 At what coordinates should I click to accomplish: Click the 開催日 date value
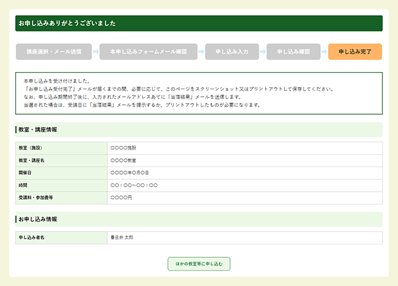[x=129, y=173]
